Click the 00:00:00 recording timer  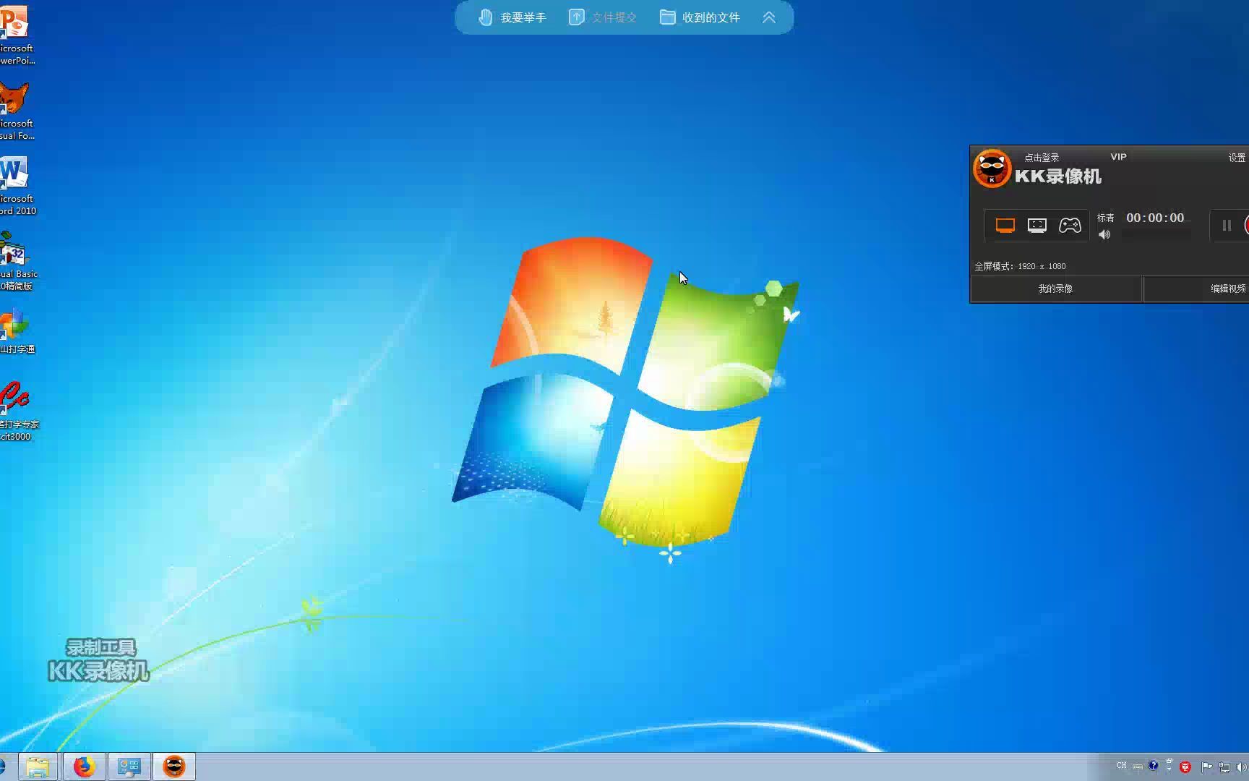pyautogui.click(x=1155, y=218)
